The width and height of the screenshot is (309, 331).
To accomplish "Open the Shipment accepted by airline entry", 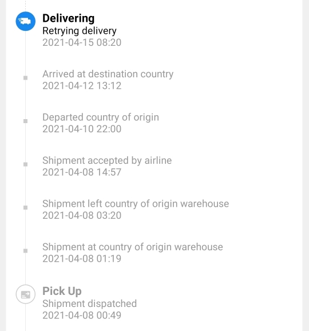I will [107, 160].
